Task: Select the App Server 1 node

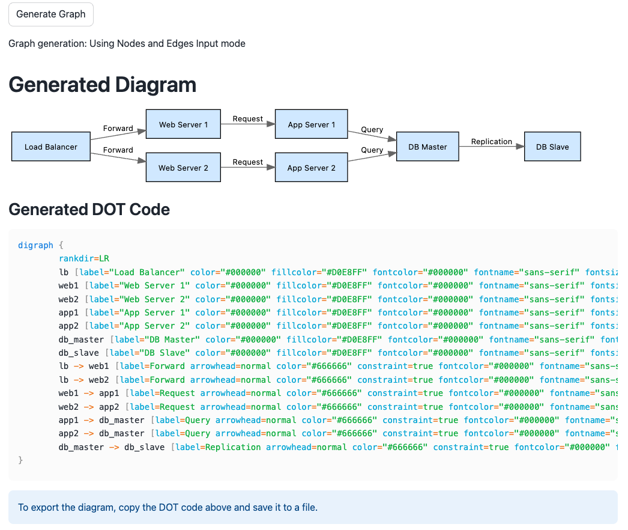Action: 311,124
